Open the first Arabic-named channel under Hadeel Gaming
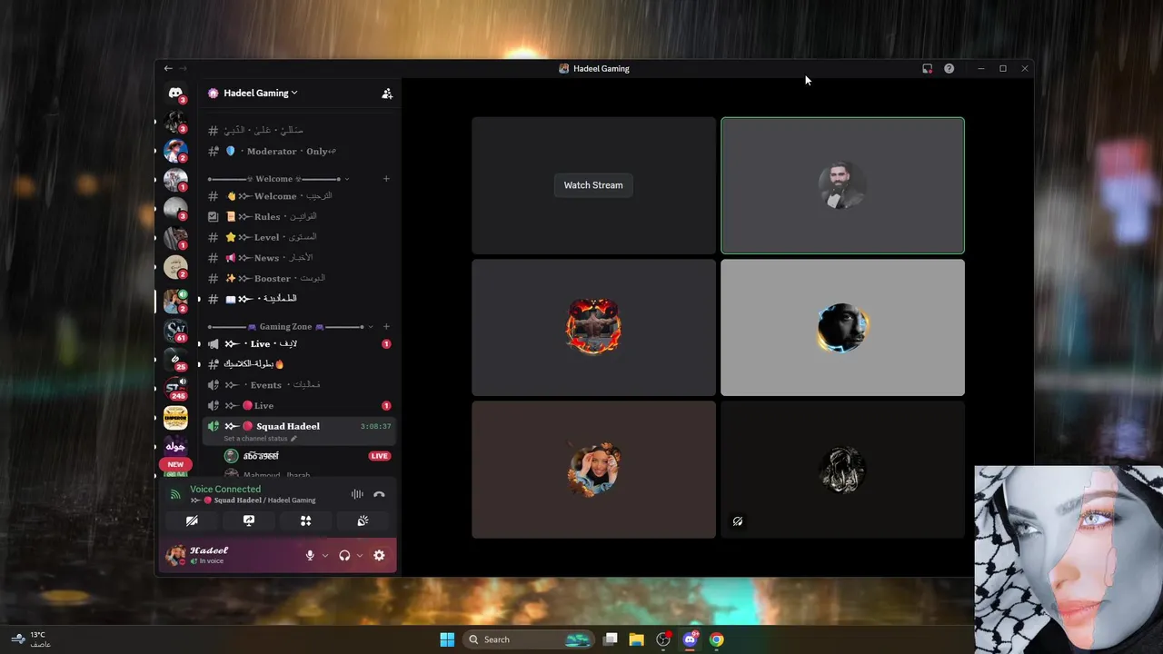The image size is (1163, 654). 299,131
